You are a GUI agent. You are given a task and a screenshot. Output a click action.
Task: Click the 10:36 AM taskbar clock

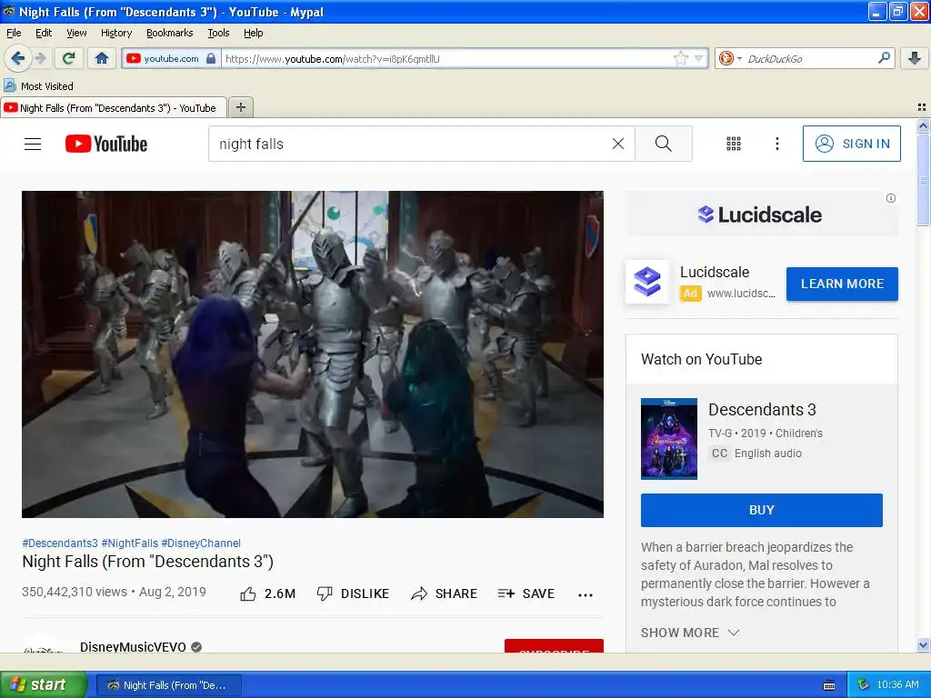[x=897, y=685]
